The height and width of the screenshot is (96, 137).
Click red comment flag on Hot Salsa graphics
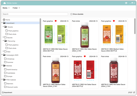click(x=85, y=56)
